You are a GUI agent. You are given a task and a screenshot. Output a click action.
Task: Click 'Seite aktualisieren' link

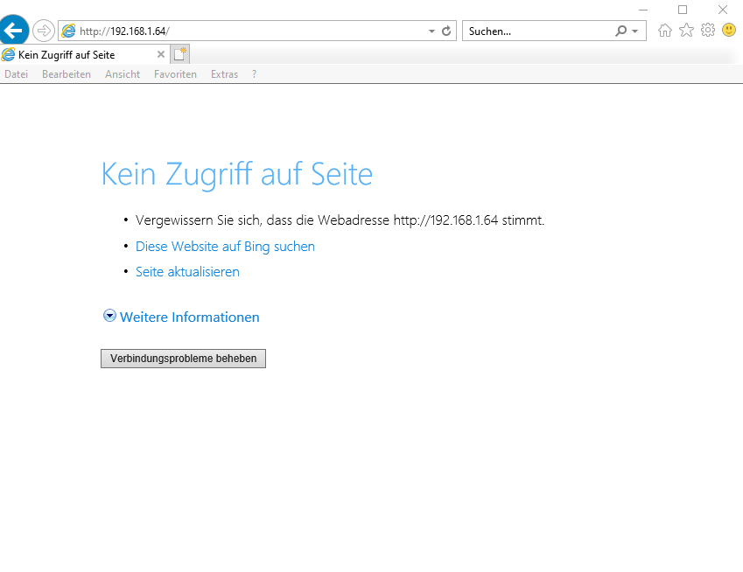click(x=187, y=272)
